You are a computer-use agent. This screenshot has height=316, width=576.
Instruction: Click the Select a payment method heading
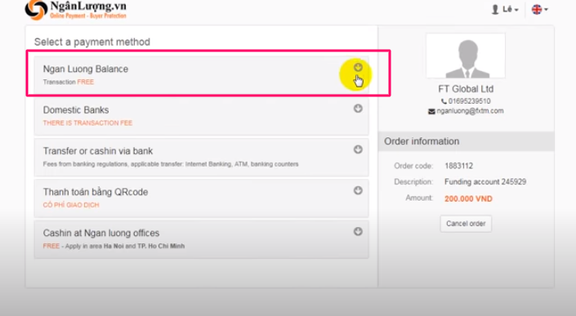(92, 42)
